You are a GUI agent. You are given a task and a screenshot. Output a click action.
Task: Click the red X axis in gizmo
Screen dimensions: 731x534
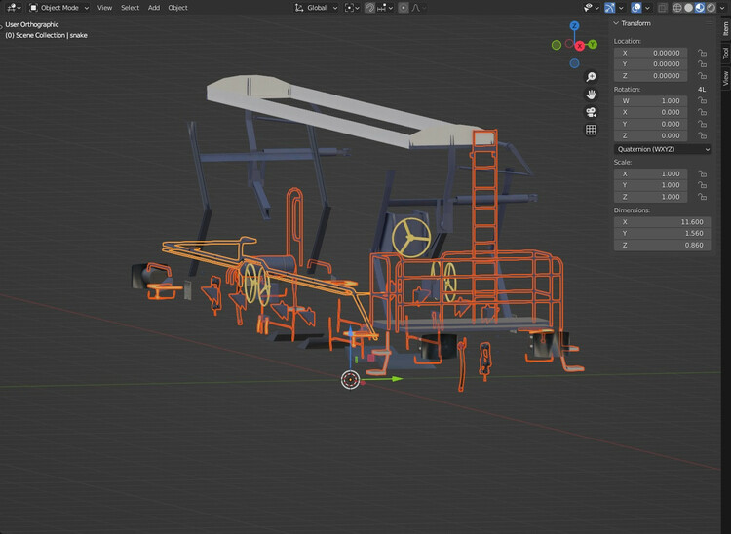(580, 46)
